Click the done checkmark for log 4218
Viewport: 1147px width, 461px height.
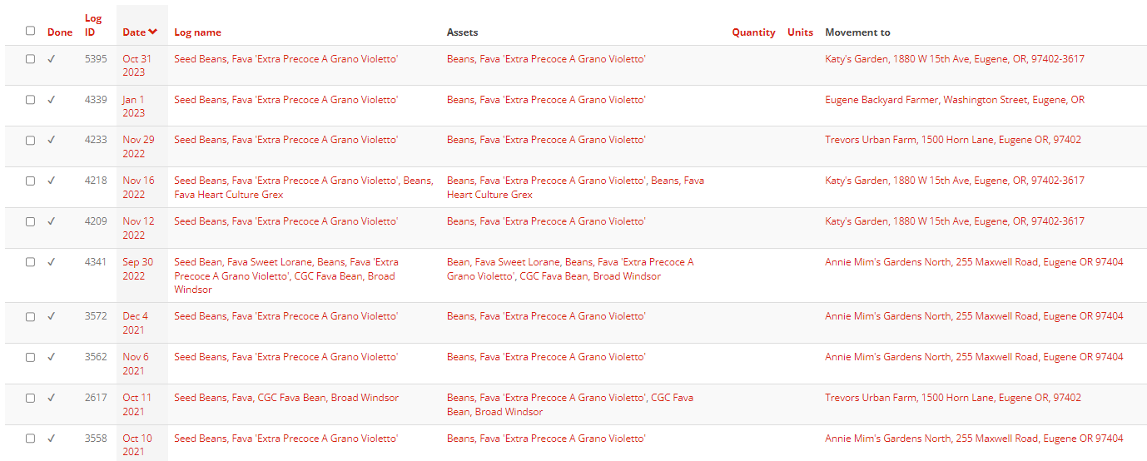point(52,181)
